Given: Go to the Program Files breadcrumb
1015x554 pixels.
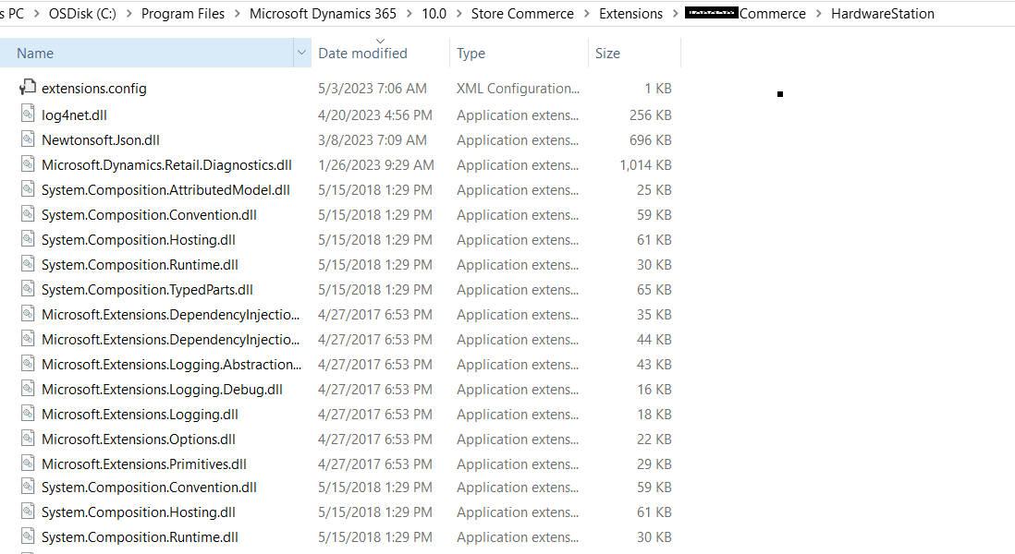Looking at the screenshot, I should pyautogui.click(x=183, y=14).
